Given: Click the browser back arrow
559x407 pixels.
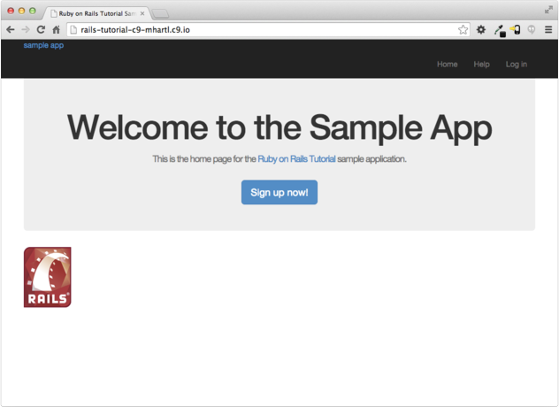Looking at the screenshot, I should [x=10, y=29].
